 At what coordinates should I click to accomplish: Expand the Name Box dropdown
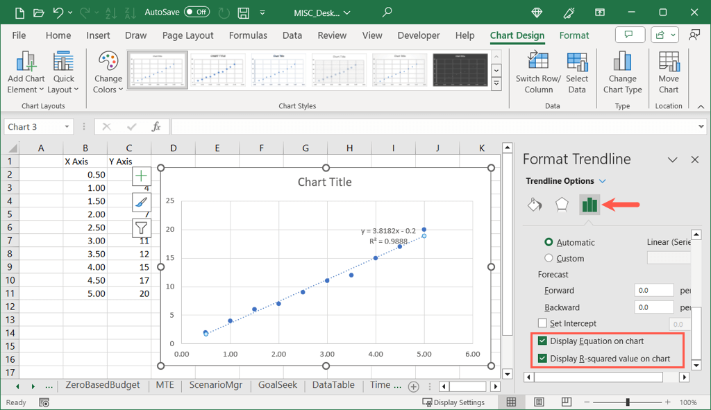click(67, 127)
